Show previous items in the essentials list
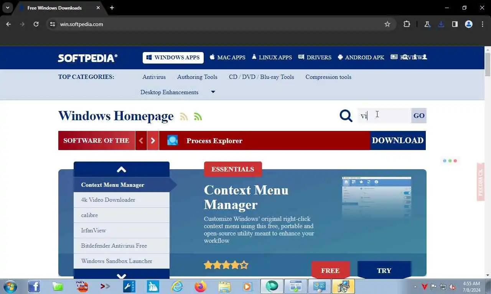The image size is (491, 294). click(122, 169)
